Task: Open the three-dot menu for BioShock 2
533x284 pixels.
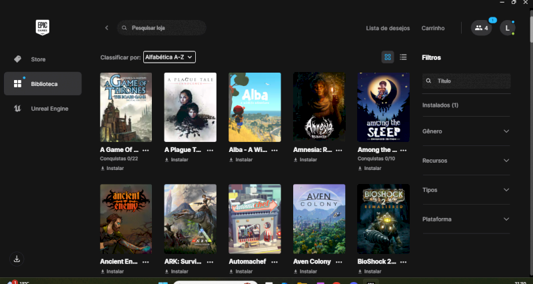Action: click(403, 262)
